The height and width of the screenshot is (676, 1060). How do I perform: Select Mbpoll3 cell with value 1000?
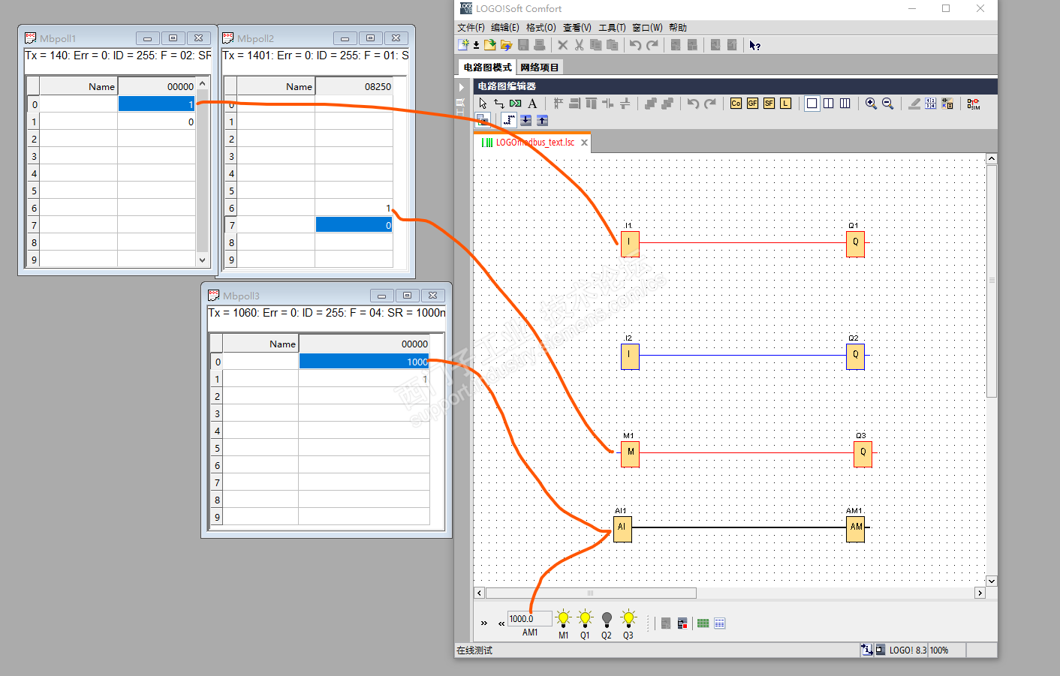(x=364, y=362)
